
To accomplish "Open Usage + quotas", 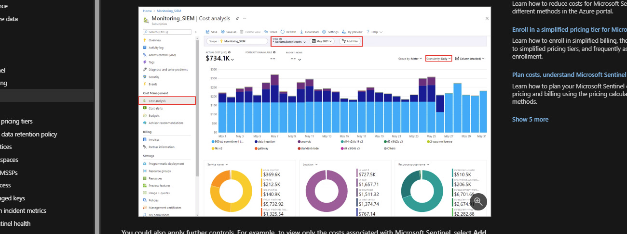I will [x=157, y=193].
